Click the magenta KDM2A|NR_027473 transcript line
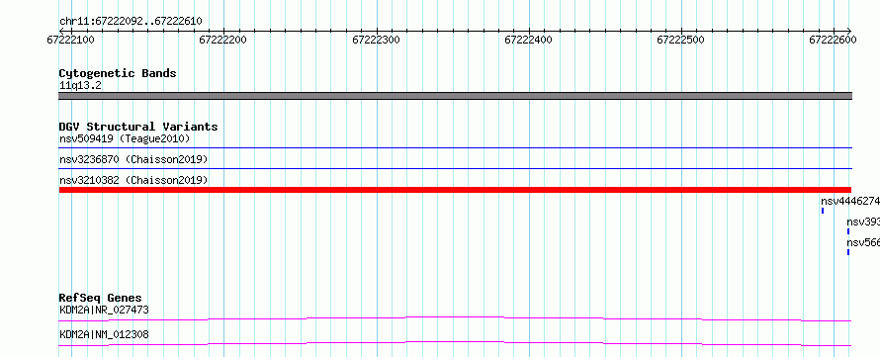Screen dimensions: 880x357 point(455,318)
